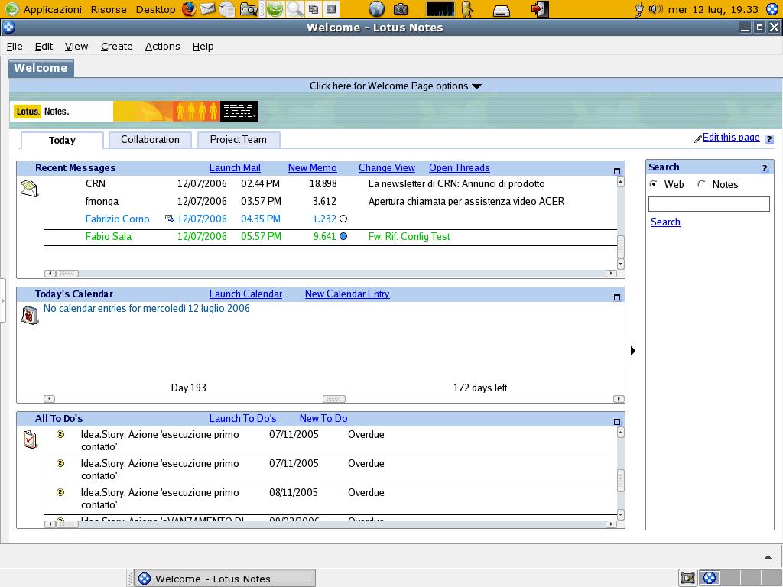Click To Do's vertical scroll down arrow

(621, 514)
